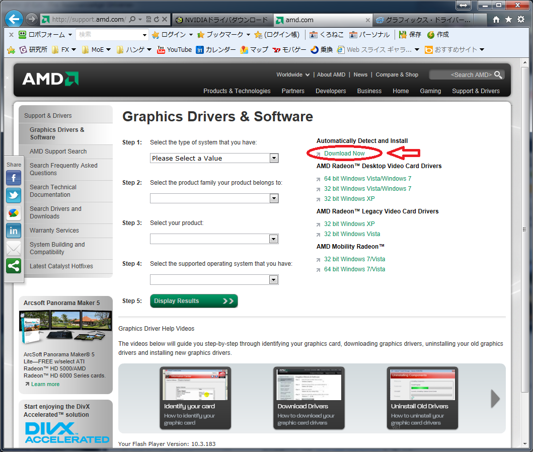Open the YouTube bookmark
This screenshot has height=452, width=533.
tap(174, 50)
